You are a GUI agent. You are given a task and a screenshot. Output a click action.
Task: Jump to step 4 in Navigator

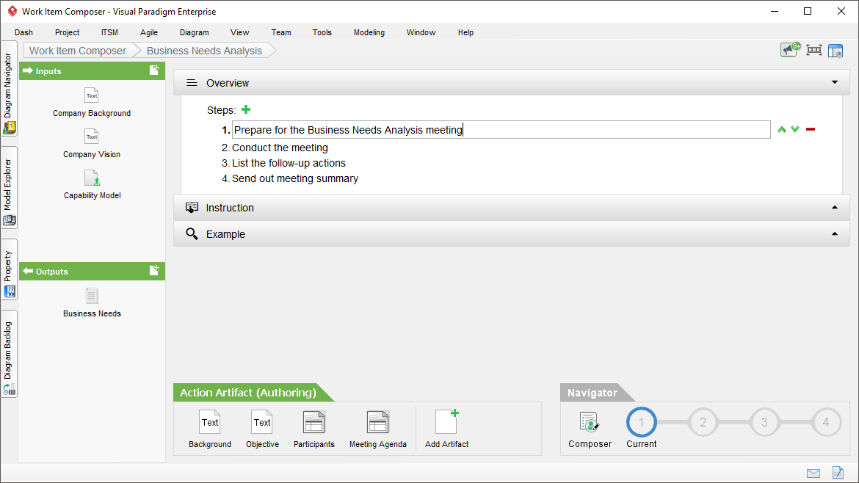(x=825, y=422)
